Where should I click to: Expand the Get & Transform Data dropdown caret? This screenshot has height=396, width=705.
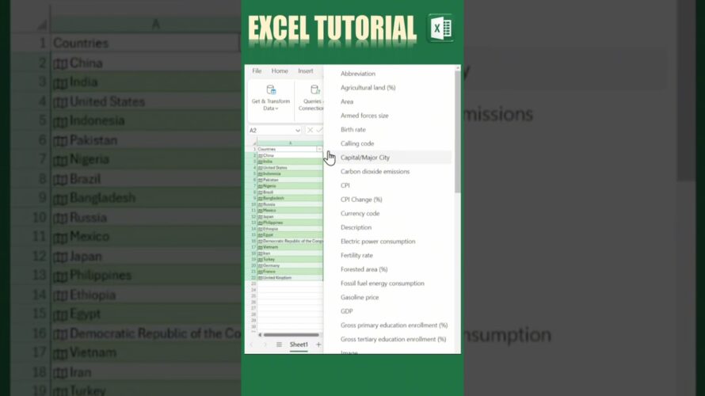(x=277, y=109)
